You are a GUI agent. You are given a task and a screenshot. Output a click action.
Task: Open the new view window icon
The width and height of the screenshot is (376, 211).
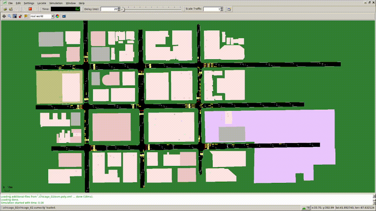coord(229,9)
